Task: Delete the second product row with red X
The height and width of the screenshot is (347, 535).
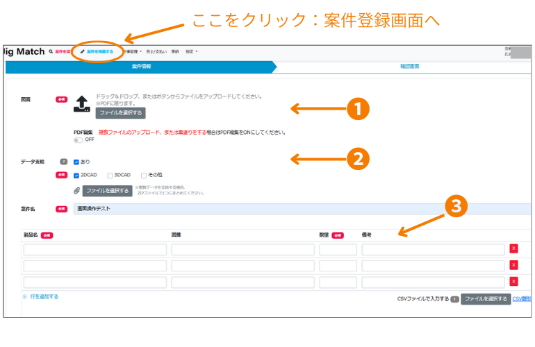Action: coord(513,265)
